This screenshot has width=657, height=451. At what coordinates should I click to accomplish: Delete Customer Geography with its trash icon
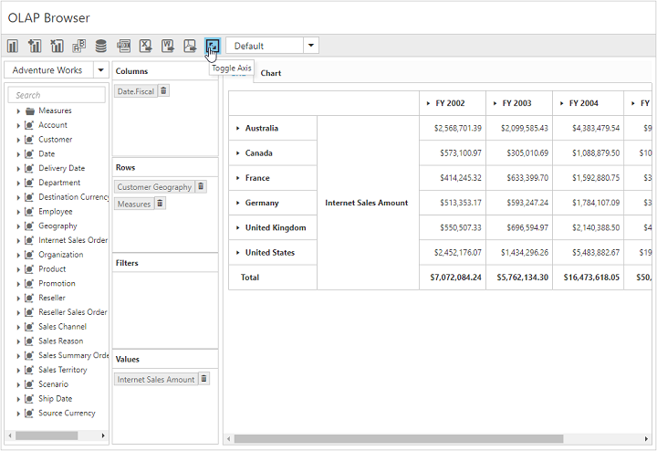[x=201, y=186]
